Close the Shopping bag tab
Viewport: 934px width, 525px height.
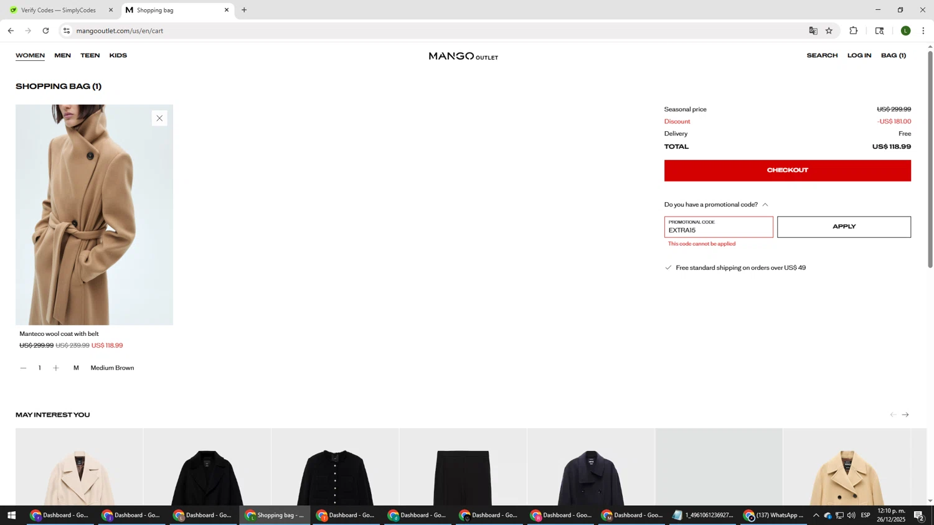[227, 10]
